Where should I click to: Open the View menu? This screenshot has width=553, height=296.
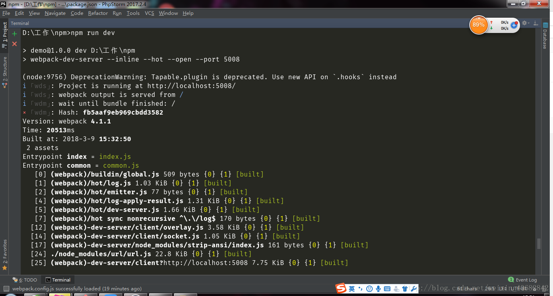pos(34,13)
